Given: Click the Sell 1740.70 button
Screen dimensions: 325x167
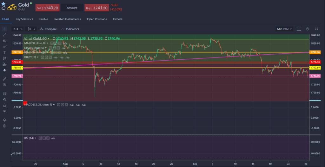Looking at the screenshot, I should point(47,8).
